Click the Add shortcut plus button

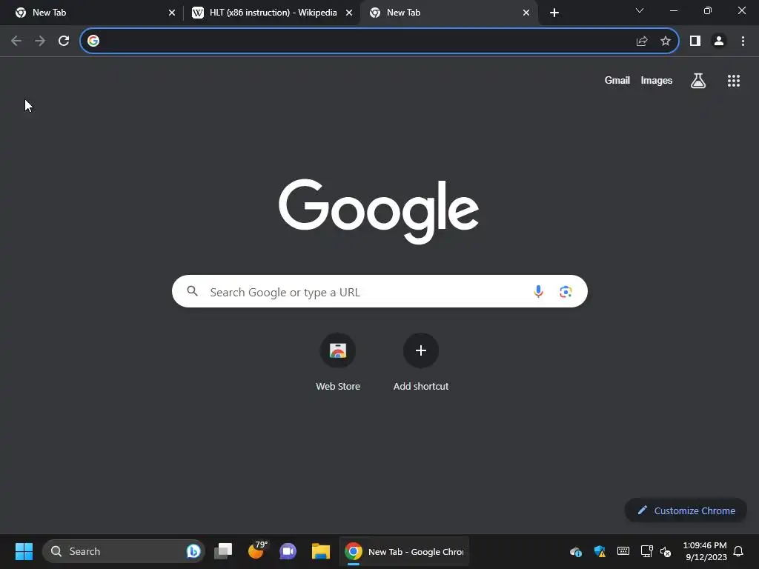click(421, 350)
